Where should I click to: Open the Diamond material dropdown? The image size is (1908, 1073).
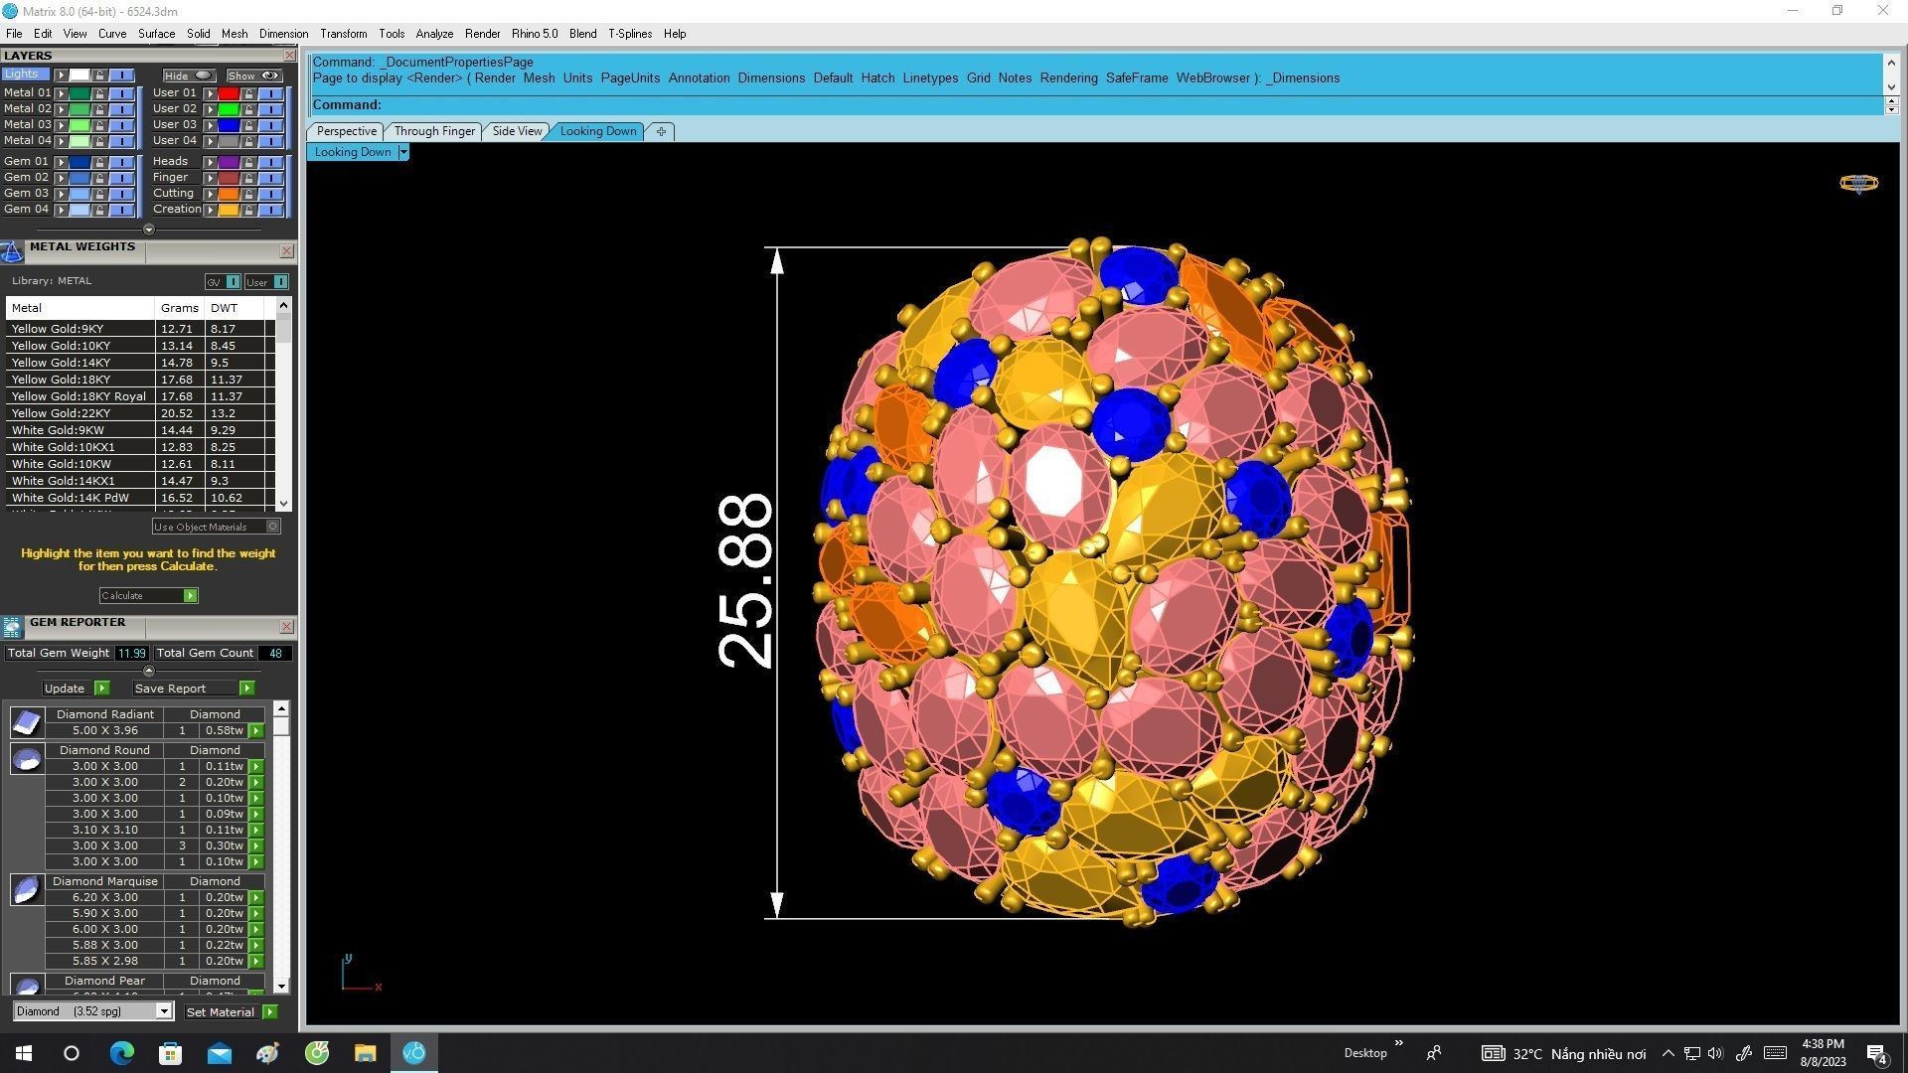(164, 1011)
